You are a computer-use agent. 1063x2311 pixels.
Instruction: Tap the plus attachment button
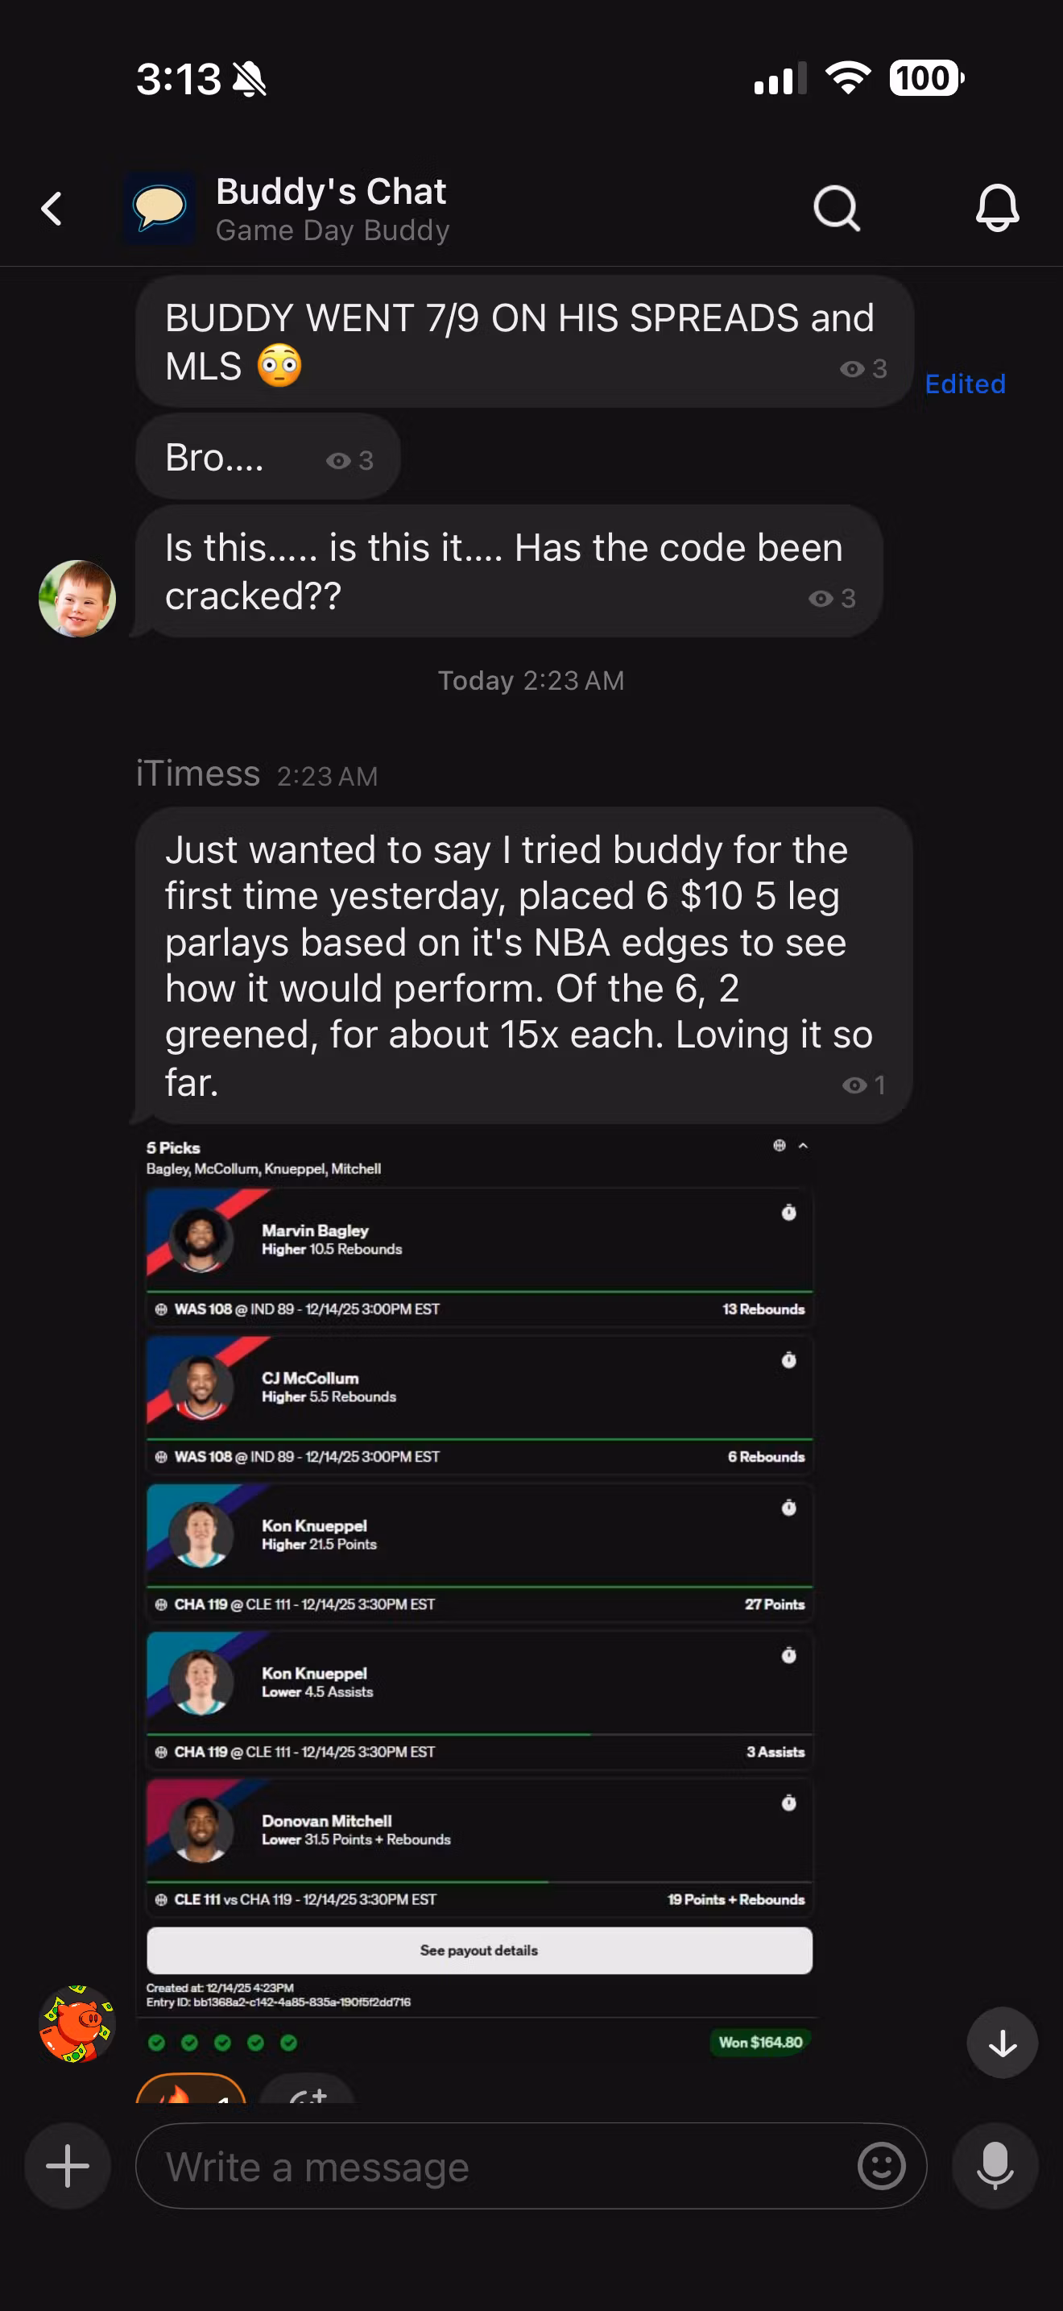[x=67, y=2167]
